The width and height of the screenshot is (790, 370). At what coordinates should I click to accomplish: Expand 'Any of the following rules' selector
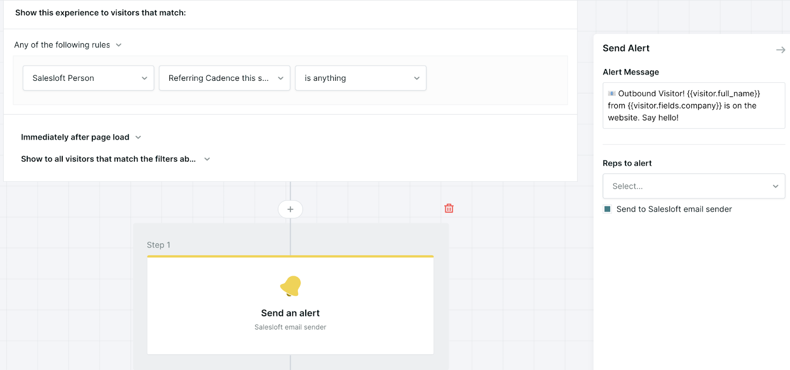(68, 45)
